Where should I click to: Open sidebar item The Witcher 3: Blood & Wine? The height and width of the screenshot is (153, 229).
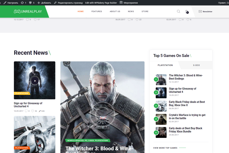click(186, 77)
